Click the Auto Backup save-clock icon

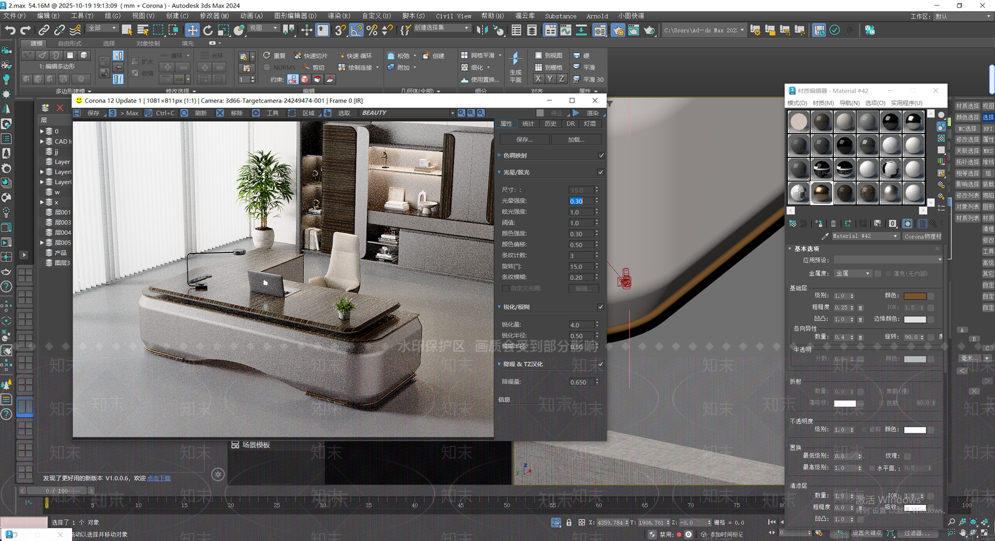click(x=819, y=30)
